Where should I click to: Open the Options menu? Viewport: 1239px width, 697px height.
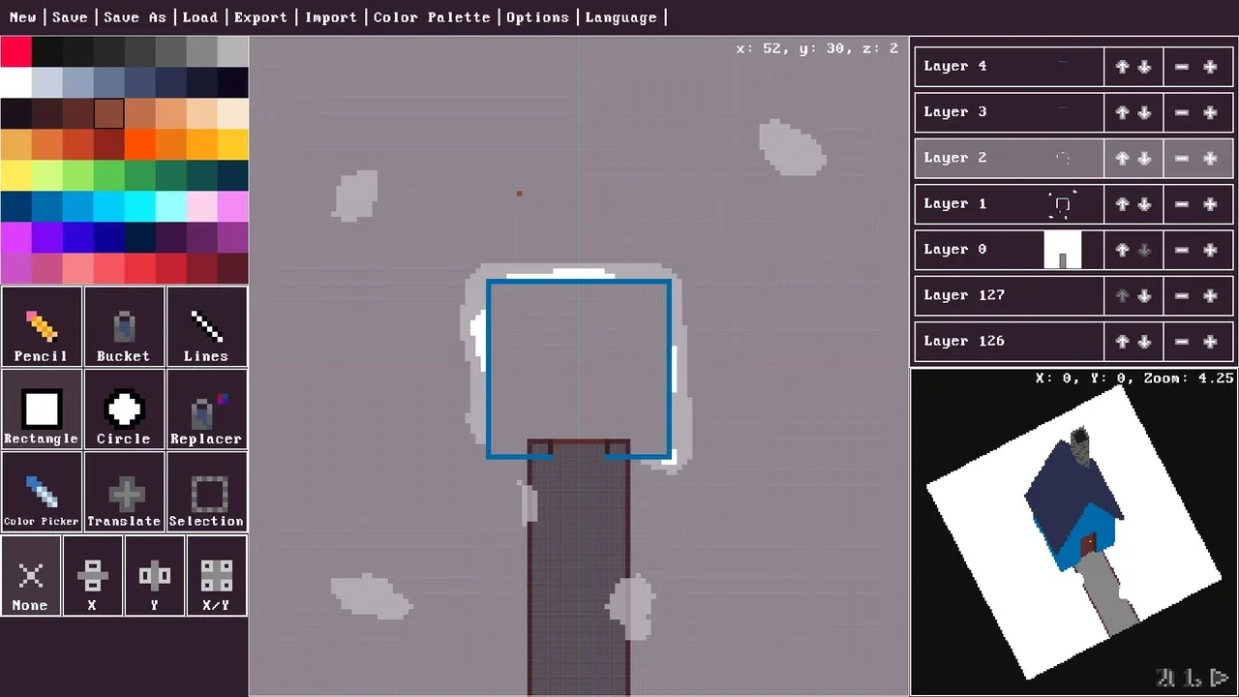click(537, 17)
